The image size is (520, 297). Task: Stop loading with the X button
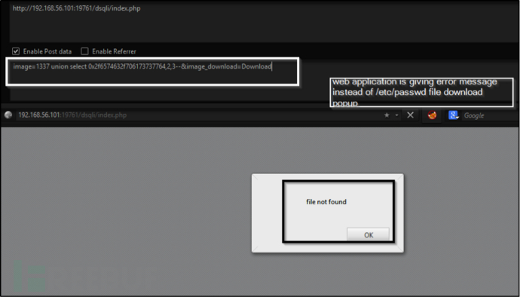[x=410, y=115]
